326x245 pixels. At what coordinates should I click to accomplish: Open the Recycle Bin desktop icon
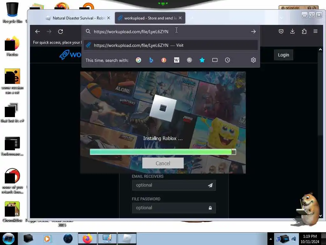coord(12,12)
